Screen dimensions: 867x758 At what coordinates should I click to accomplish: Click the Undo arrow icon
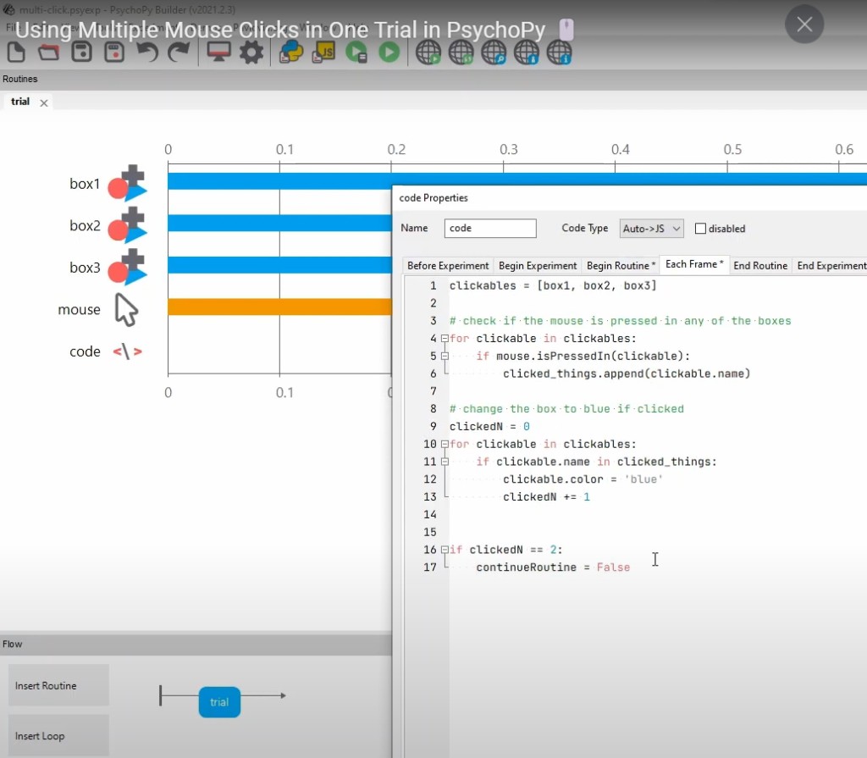(147, 53)
